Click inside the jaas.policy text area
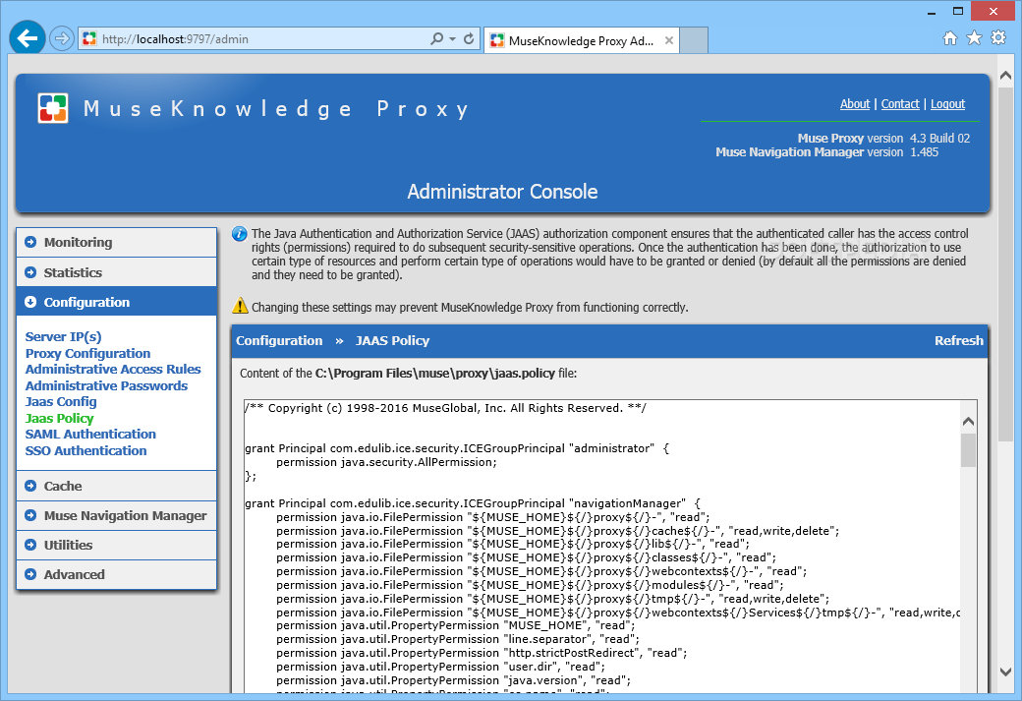This screenshot has height=701, width=1022. (601, 547)
